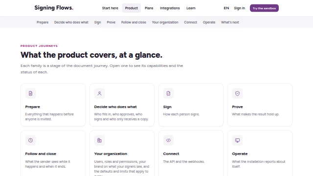Click 'Users, roles and permissions' description text

(122, 168)
